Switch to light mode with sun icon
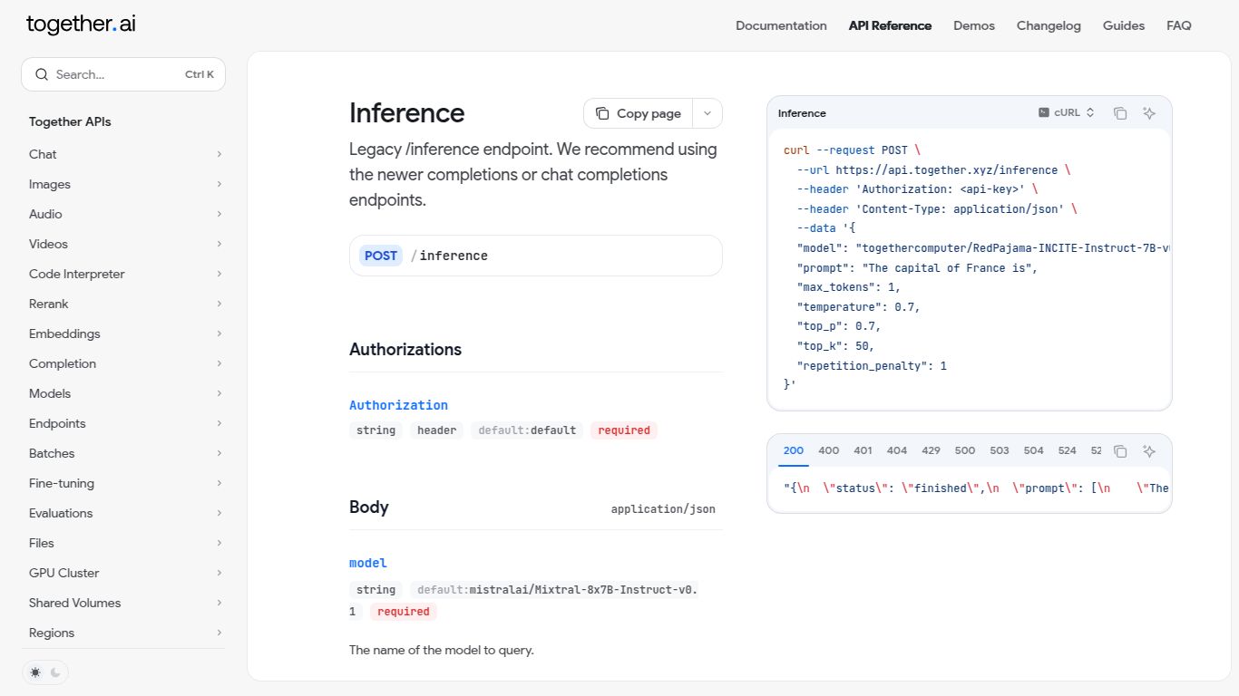Viewport: 1239px width, 696px height. pos(35,672)
